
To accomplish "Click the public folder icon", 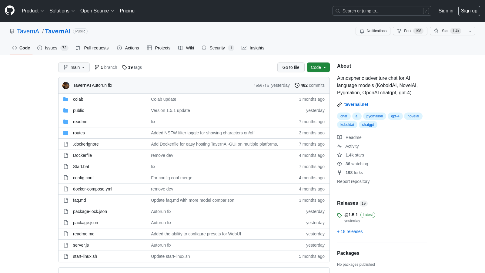I will pos(66,110).
